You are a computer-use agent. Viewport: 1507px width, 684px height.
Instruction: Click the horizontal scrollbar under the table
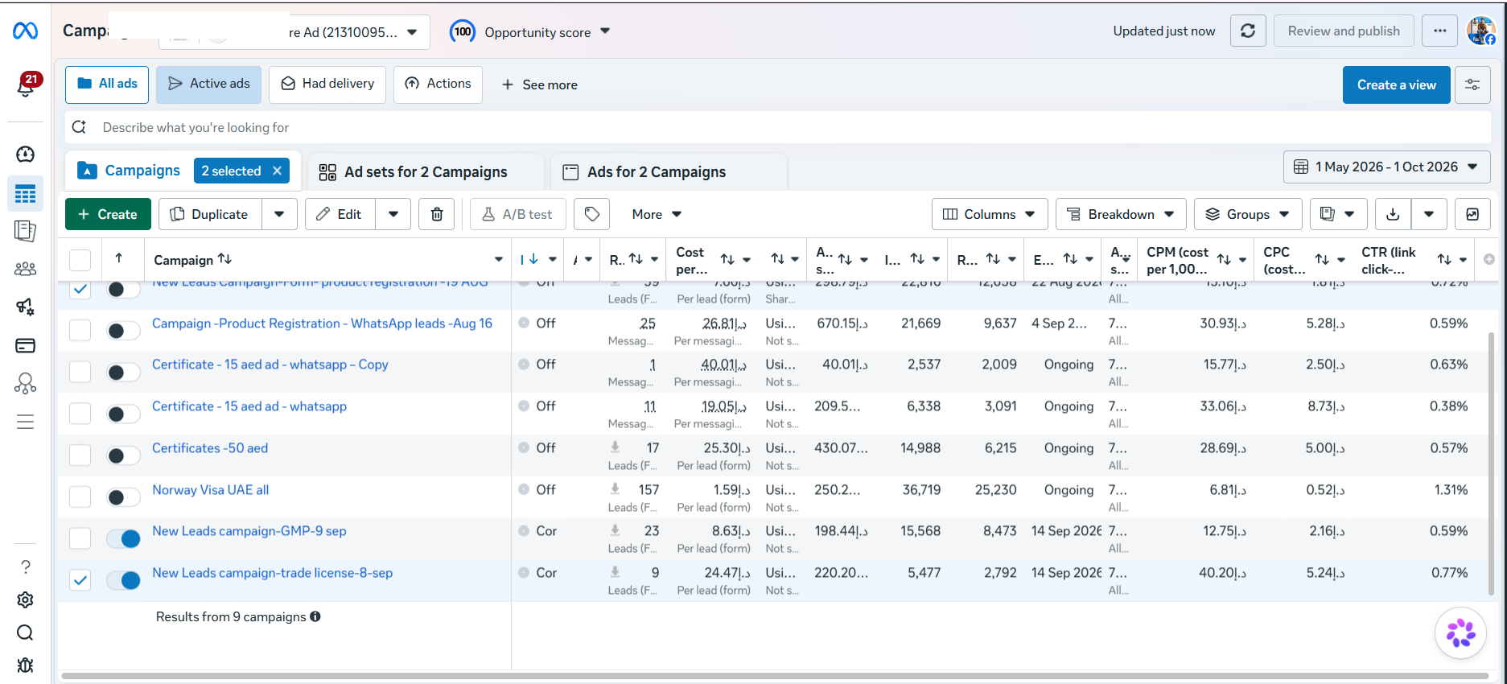pos(776,676)
